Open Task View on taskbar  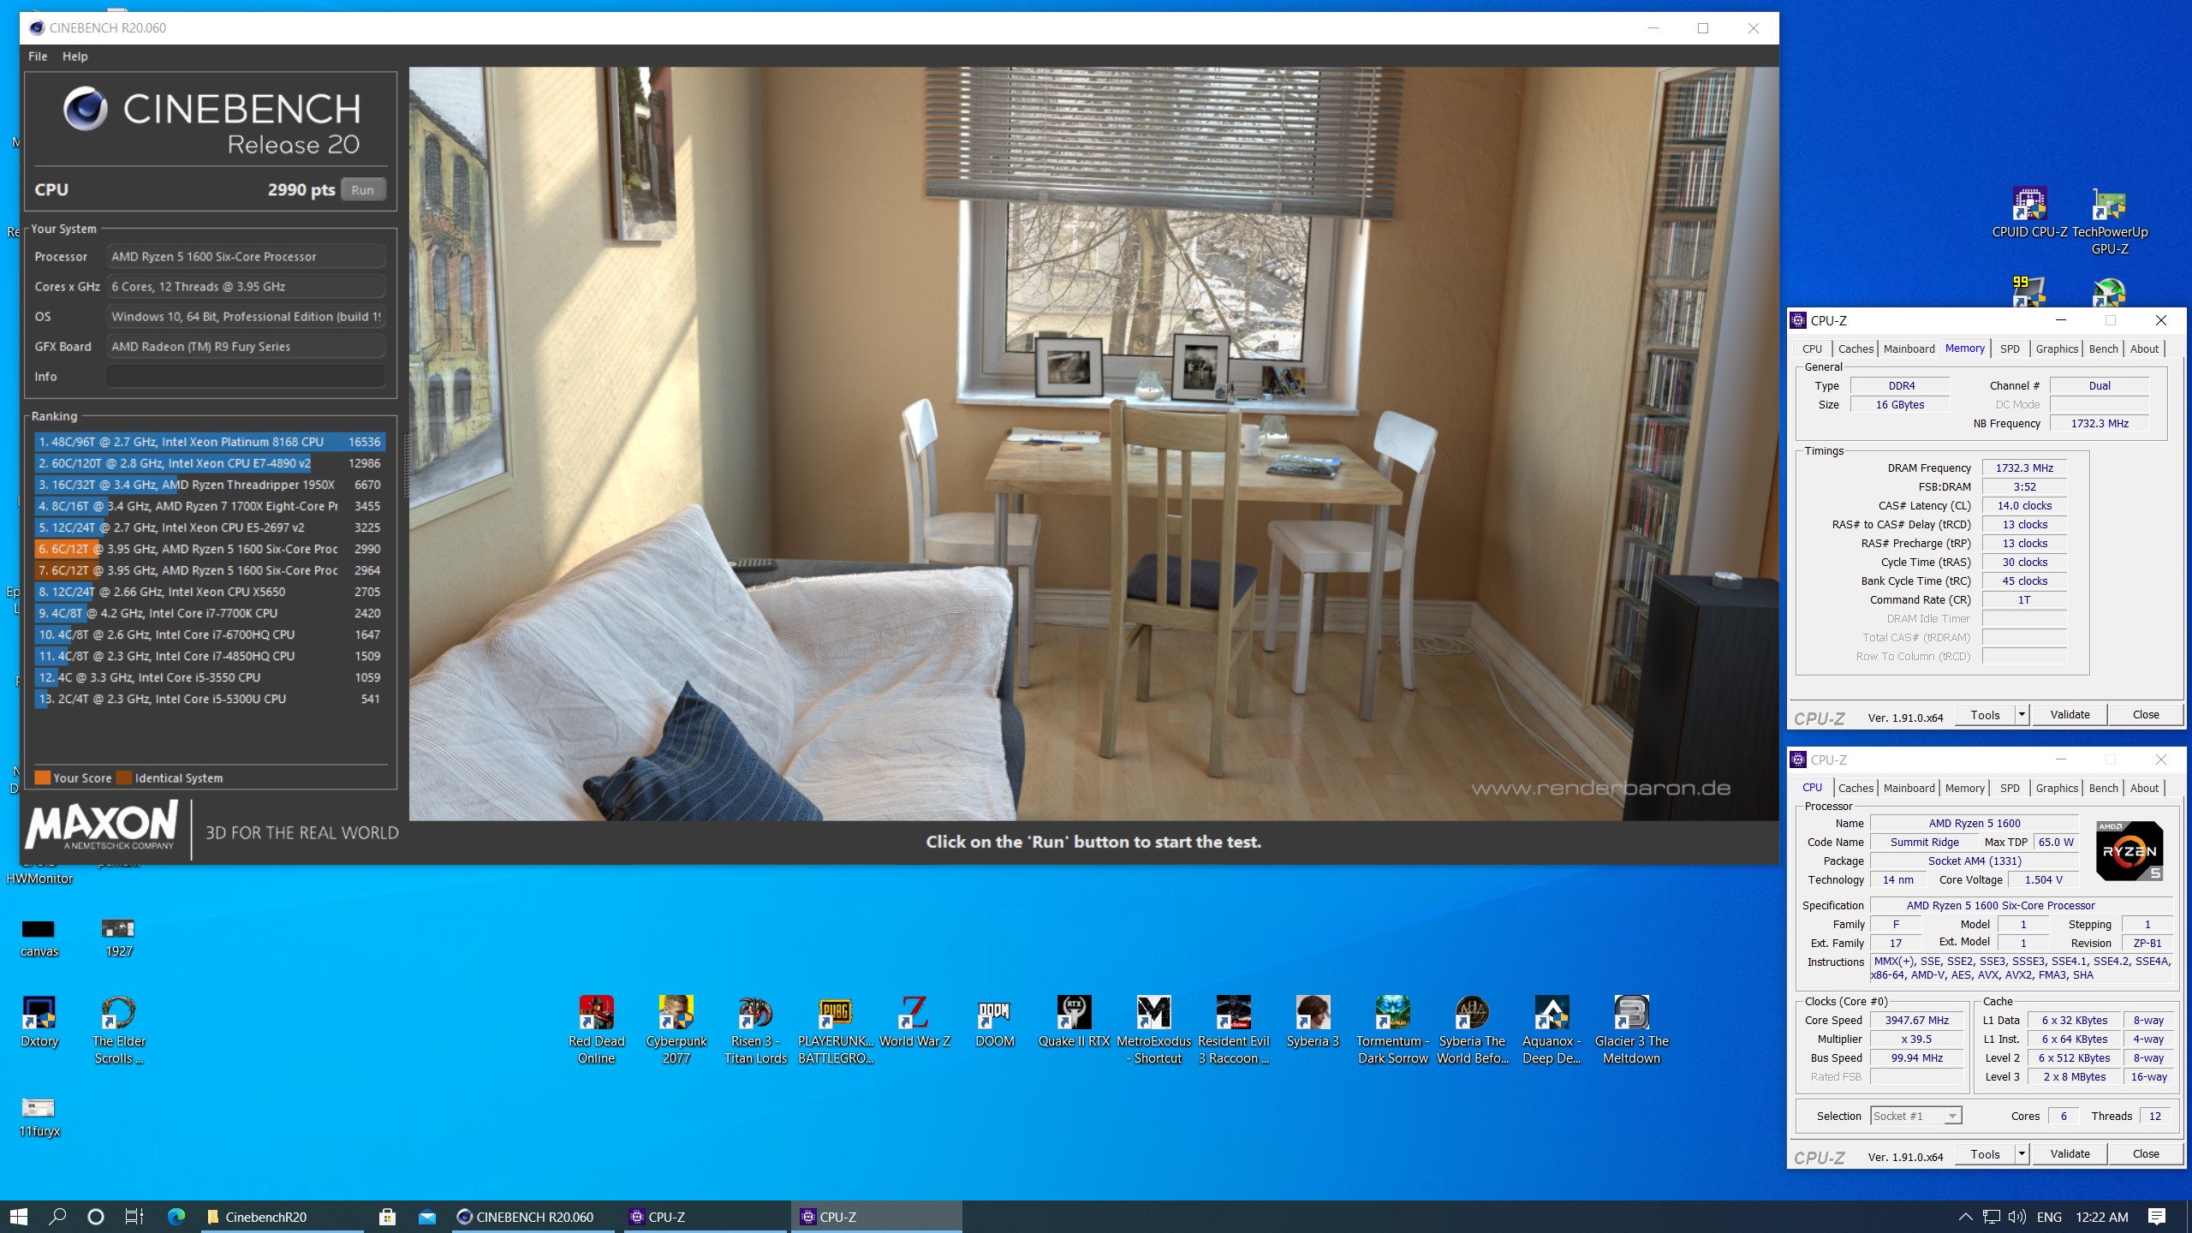(134, 1217)
